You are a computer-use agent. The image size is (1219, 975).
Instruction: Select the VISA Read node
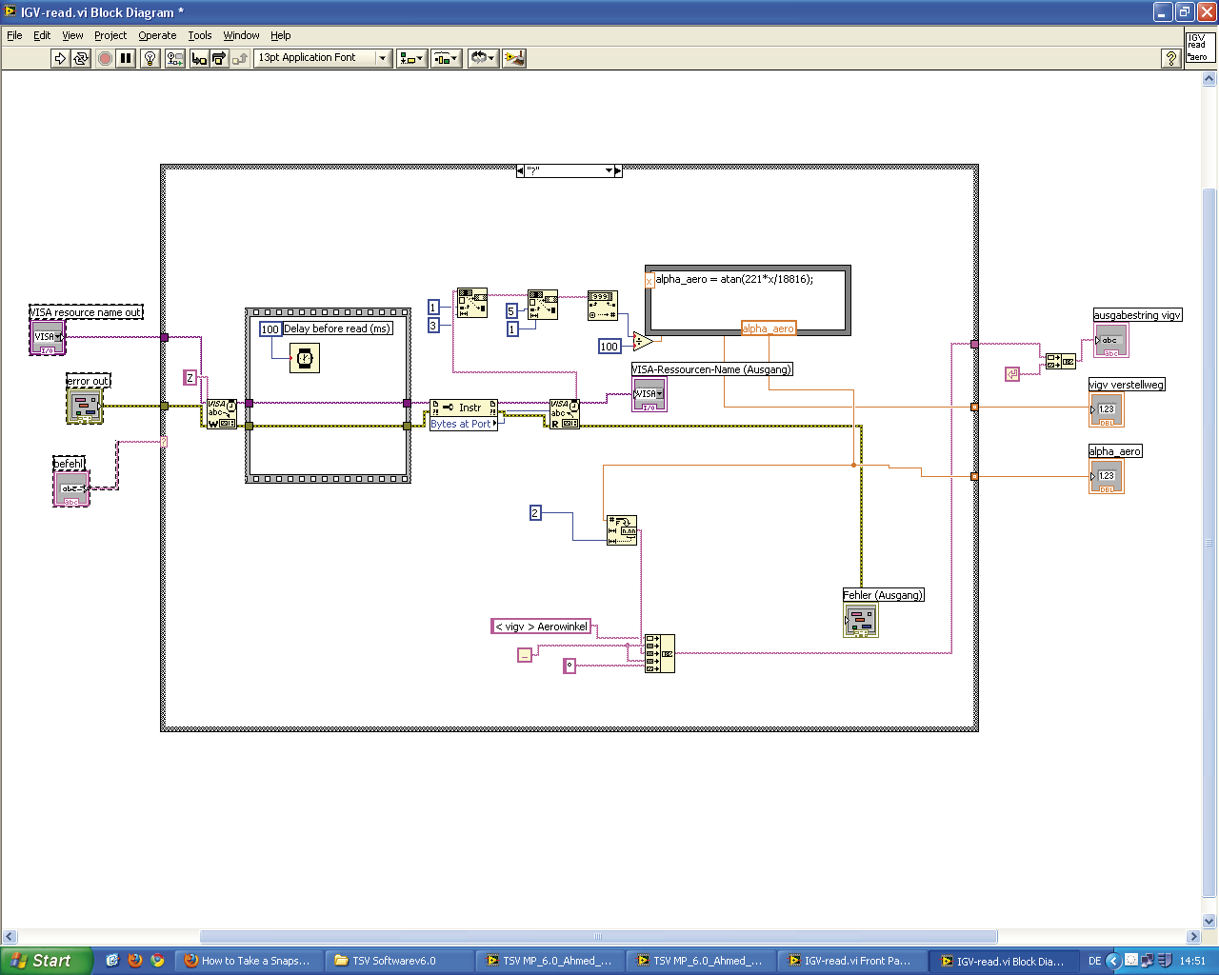[x=564, y=413]
